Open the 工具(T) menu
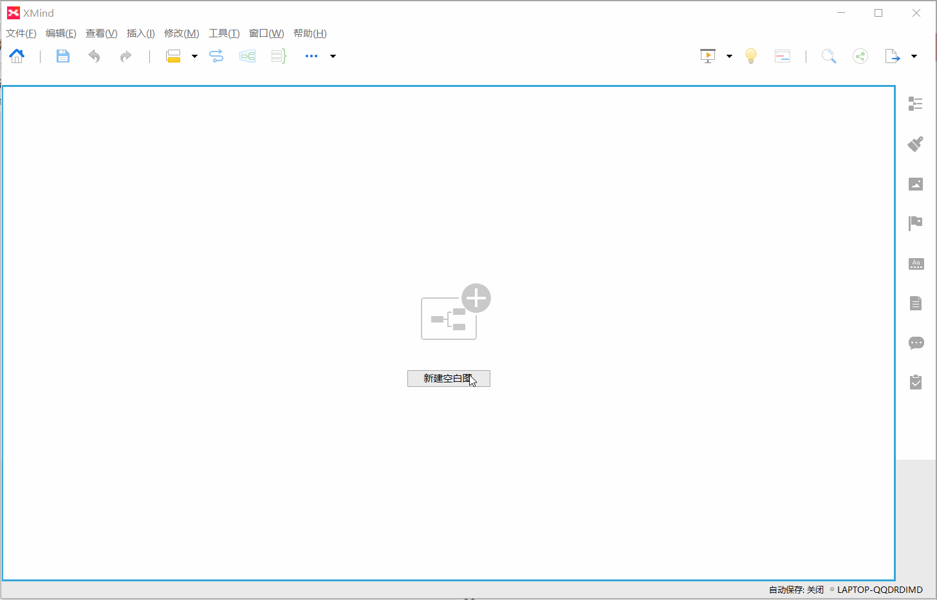 click(224, 33)
